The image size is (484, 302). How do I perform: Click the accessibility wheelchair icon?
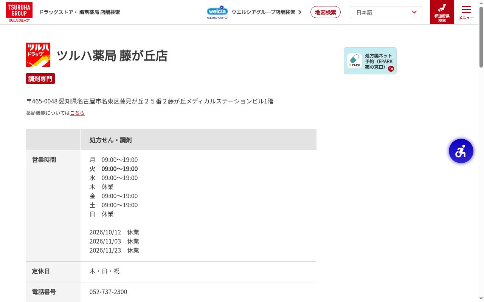click(x=461, y=151)
